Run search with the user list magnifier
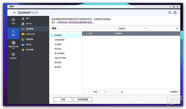 click(x=177, y=28)
